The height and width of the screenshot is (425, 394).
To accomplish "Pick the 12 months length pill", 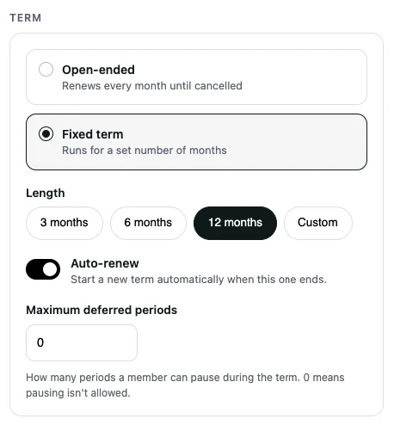I will (x=235, y=223).
